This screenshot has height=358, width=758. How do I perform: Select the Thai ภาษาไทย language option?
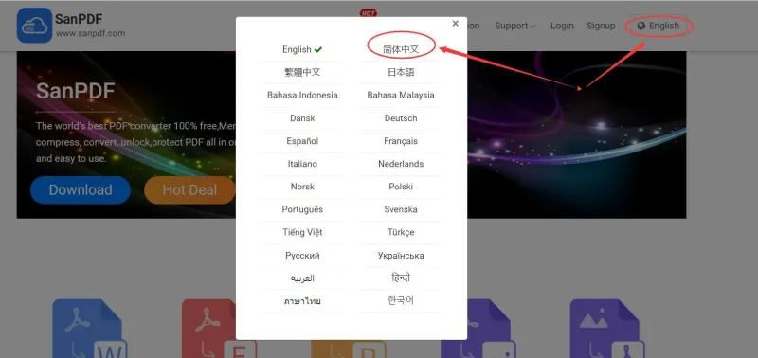coord(302,301)
